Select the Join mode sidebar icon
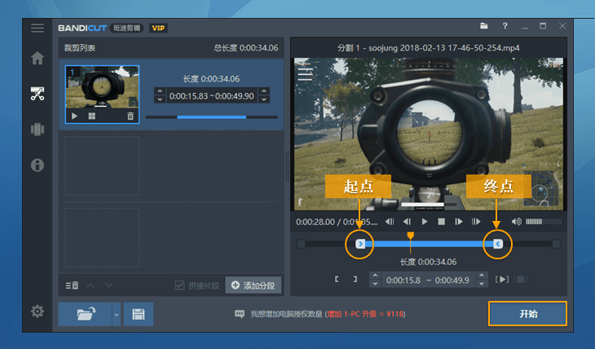 (x=37, y=129)
